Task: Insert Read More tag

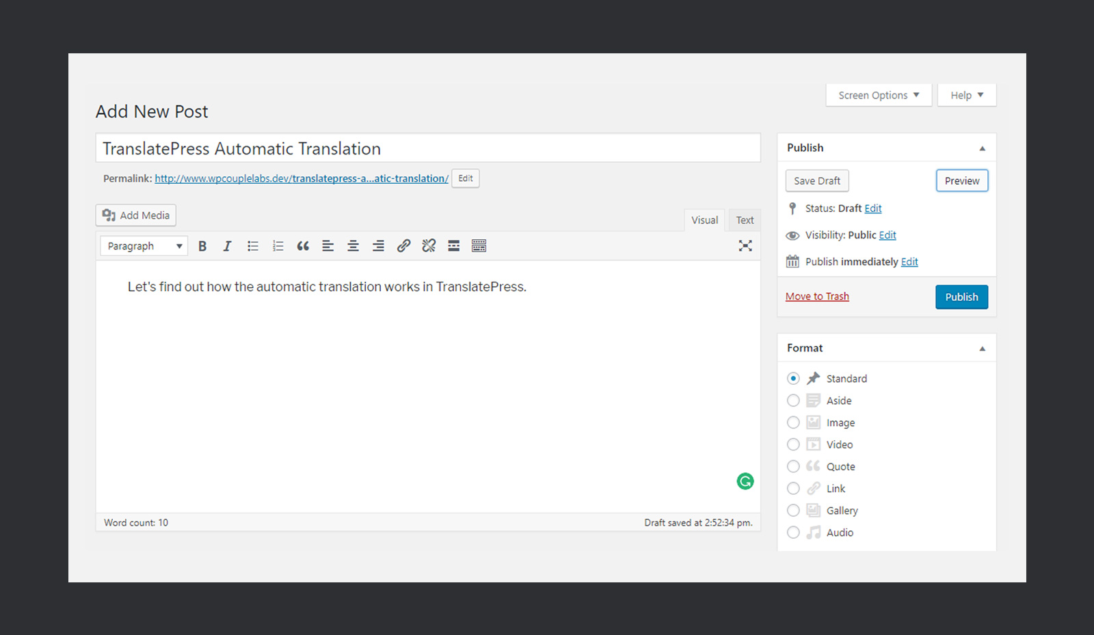Action: point(453,246)
